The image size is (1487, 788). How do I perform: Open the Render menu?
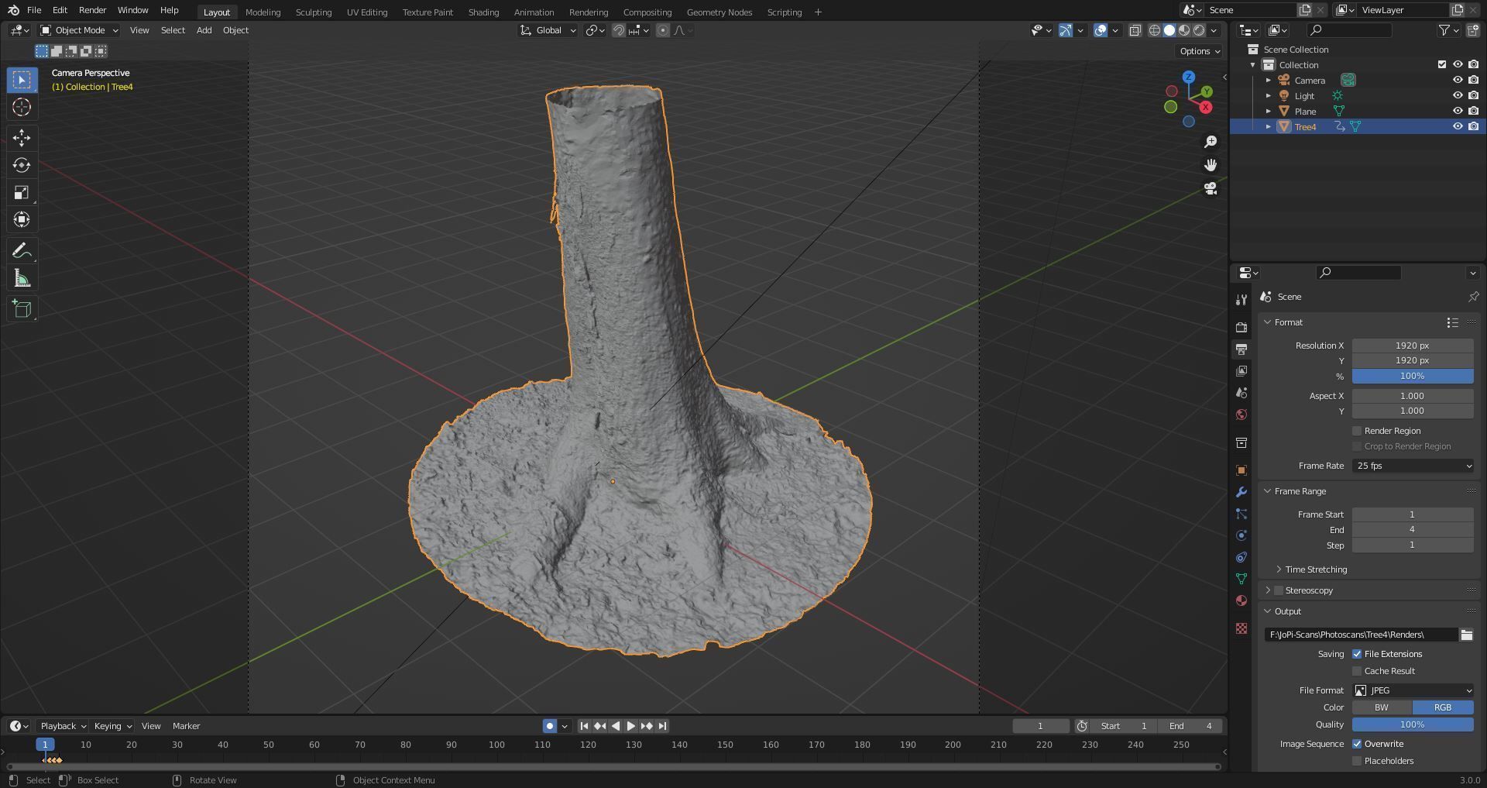[x=92, y=10]
